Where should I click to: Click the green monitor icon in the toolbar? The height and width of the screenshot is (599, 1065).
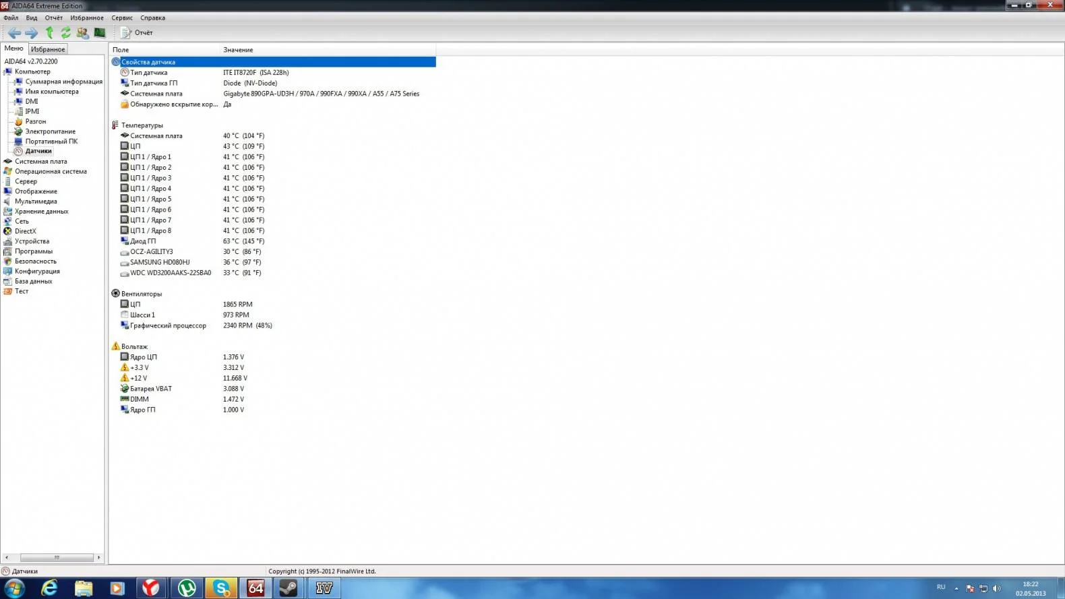tap(100, 32)
